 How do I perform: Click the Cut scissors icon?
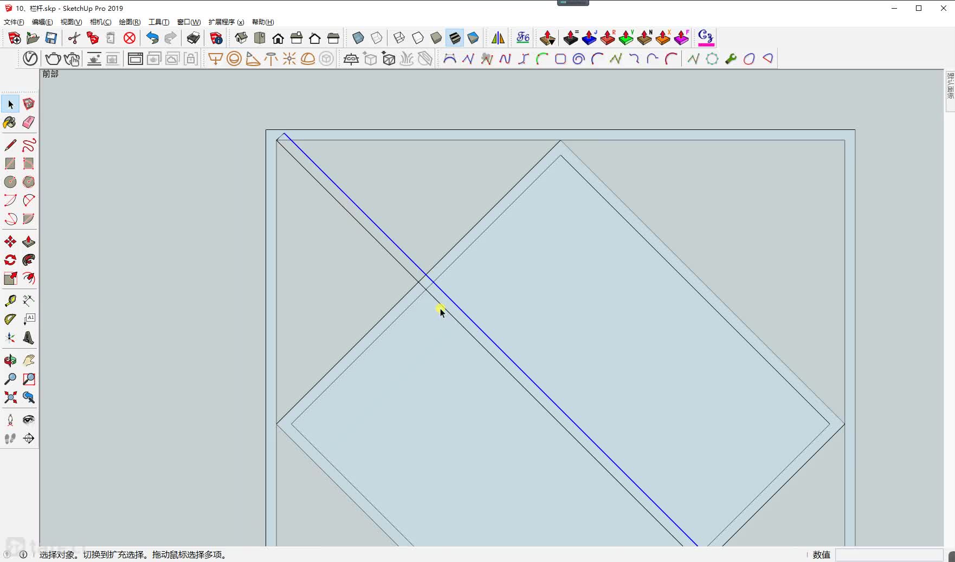pos(74,38)
